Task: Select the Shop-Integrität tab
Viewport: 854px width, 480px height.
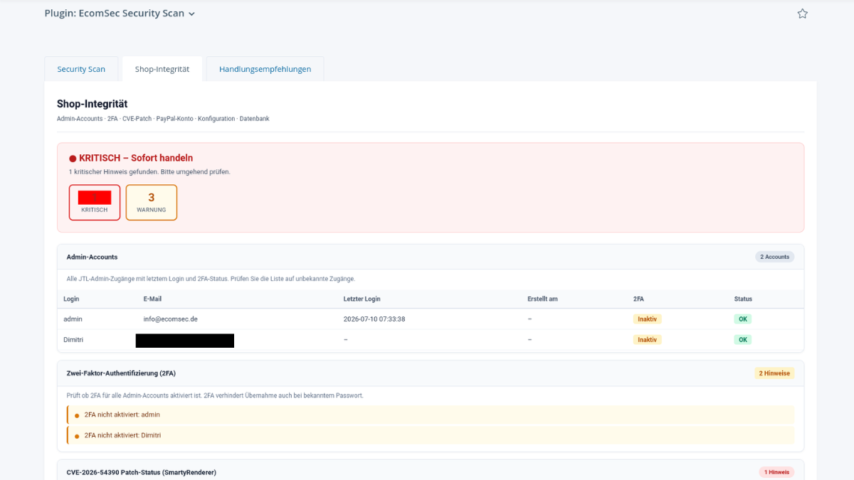Action: [162, 69]
